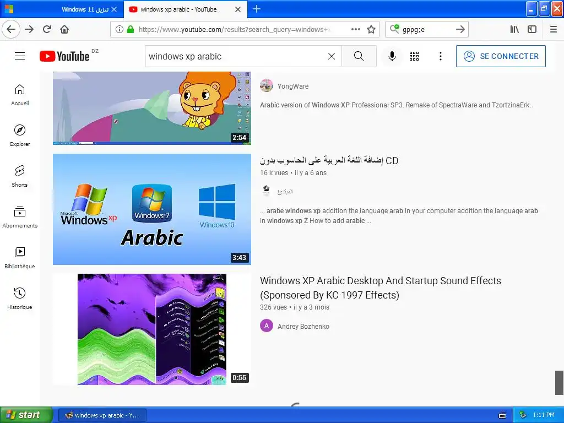This screenshot has height=423, width=564.
Task: Submit the browser search with arrow
Action: click(460, 29)
